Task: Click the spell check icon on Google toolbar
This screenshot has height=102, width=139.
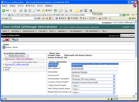Action: tap(81, 18)
